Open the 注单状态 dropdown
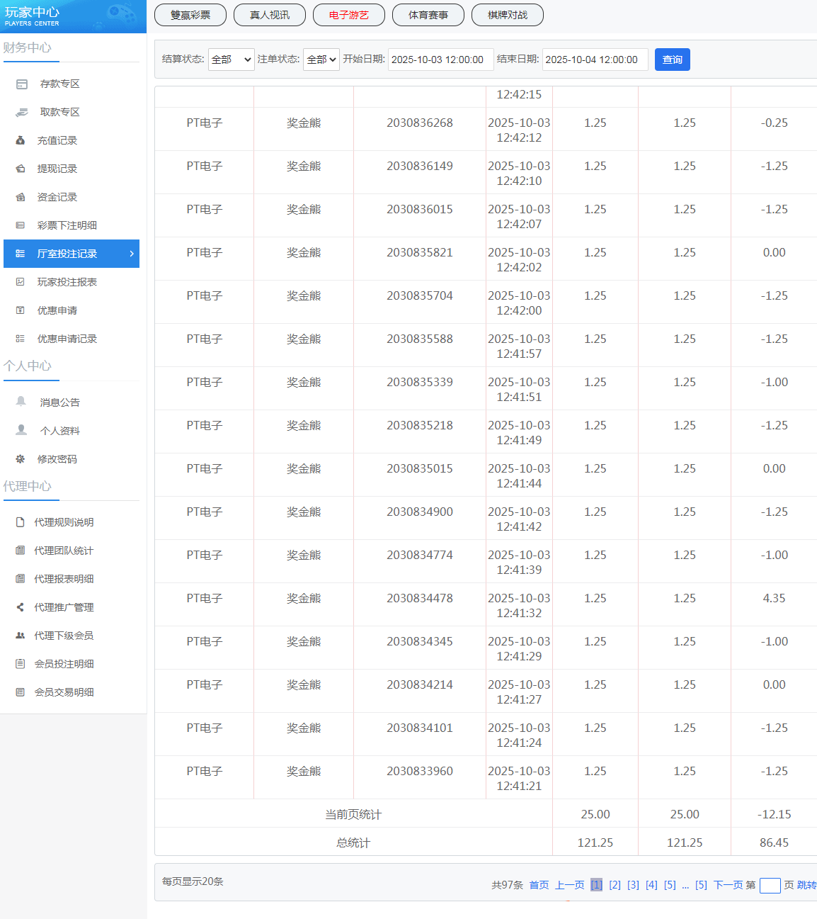Viewport: 817px width, 919px height. [321, 60]
